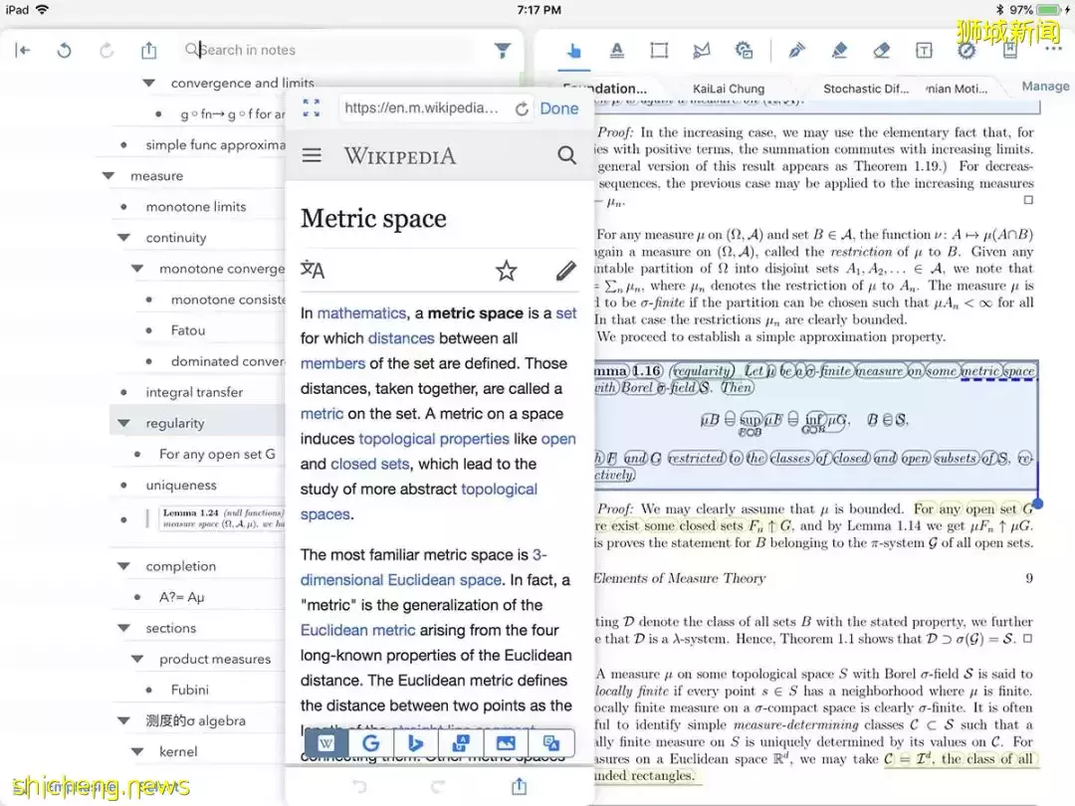This screenshot has height=806, width=1075.
Task: Follow the 'topological properties' link
Action: [432, 439]
